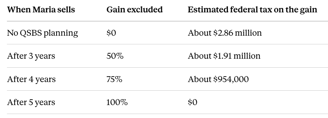Viewport: 328px width, 118px height.
Task: Click the "After 3 years" cell
Action: tap(31, 56)
